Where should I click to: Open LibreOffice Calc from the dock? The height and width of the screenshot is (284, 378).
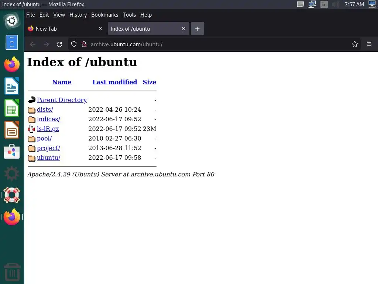click(11, 108)
